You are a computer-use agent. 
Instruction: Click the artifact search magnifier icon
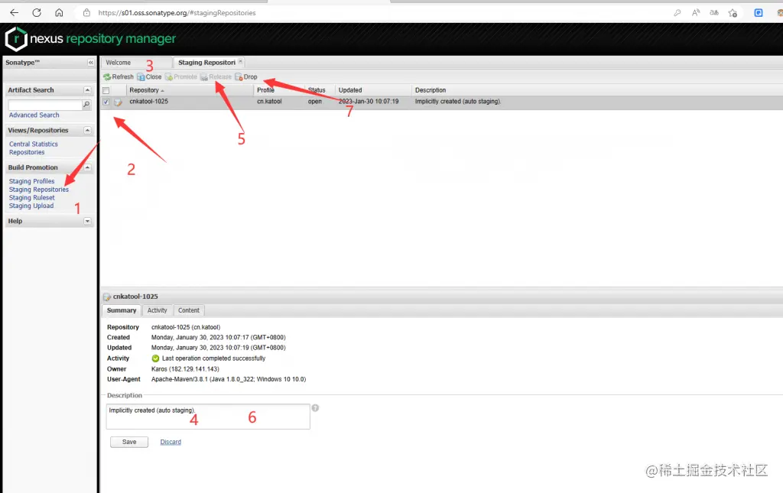(86, 104)
